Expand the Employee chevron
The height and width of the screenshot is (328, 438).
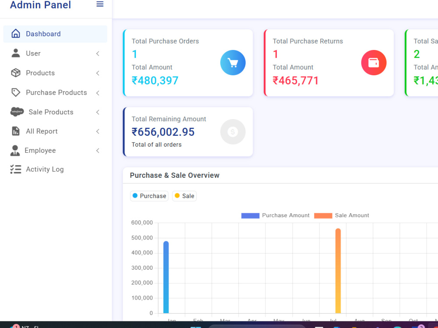tap(98, 151)
